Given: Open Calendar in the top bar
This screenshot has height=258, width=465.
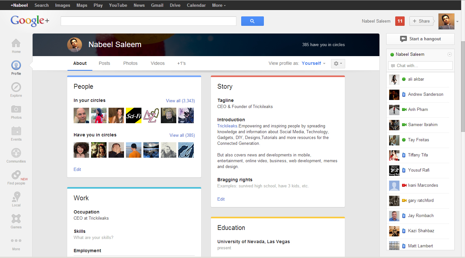Looking at the screenshot, I should click(196, 5).
